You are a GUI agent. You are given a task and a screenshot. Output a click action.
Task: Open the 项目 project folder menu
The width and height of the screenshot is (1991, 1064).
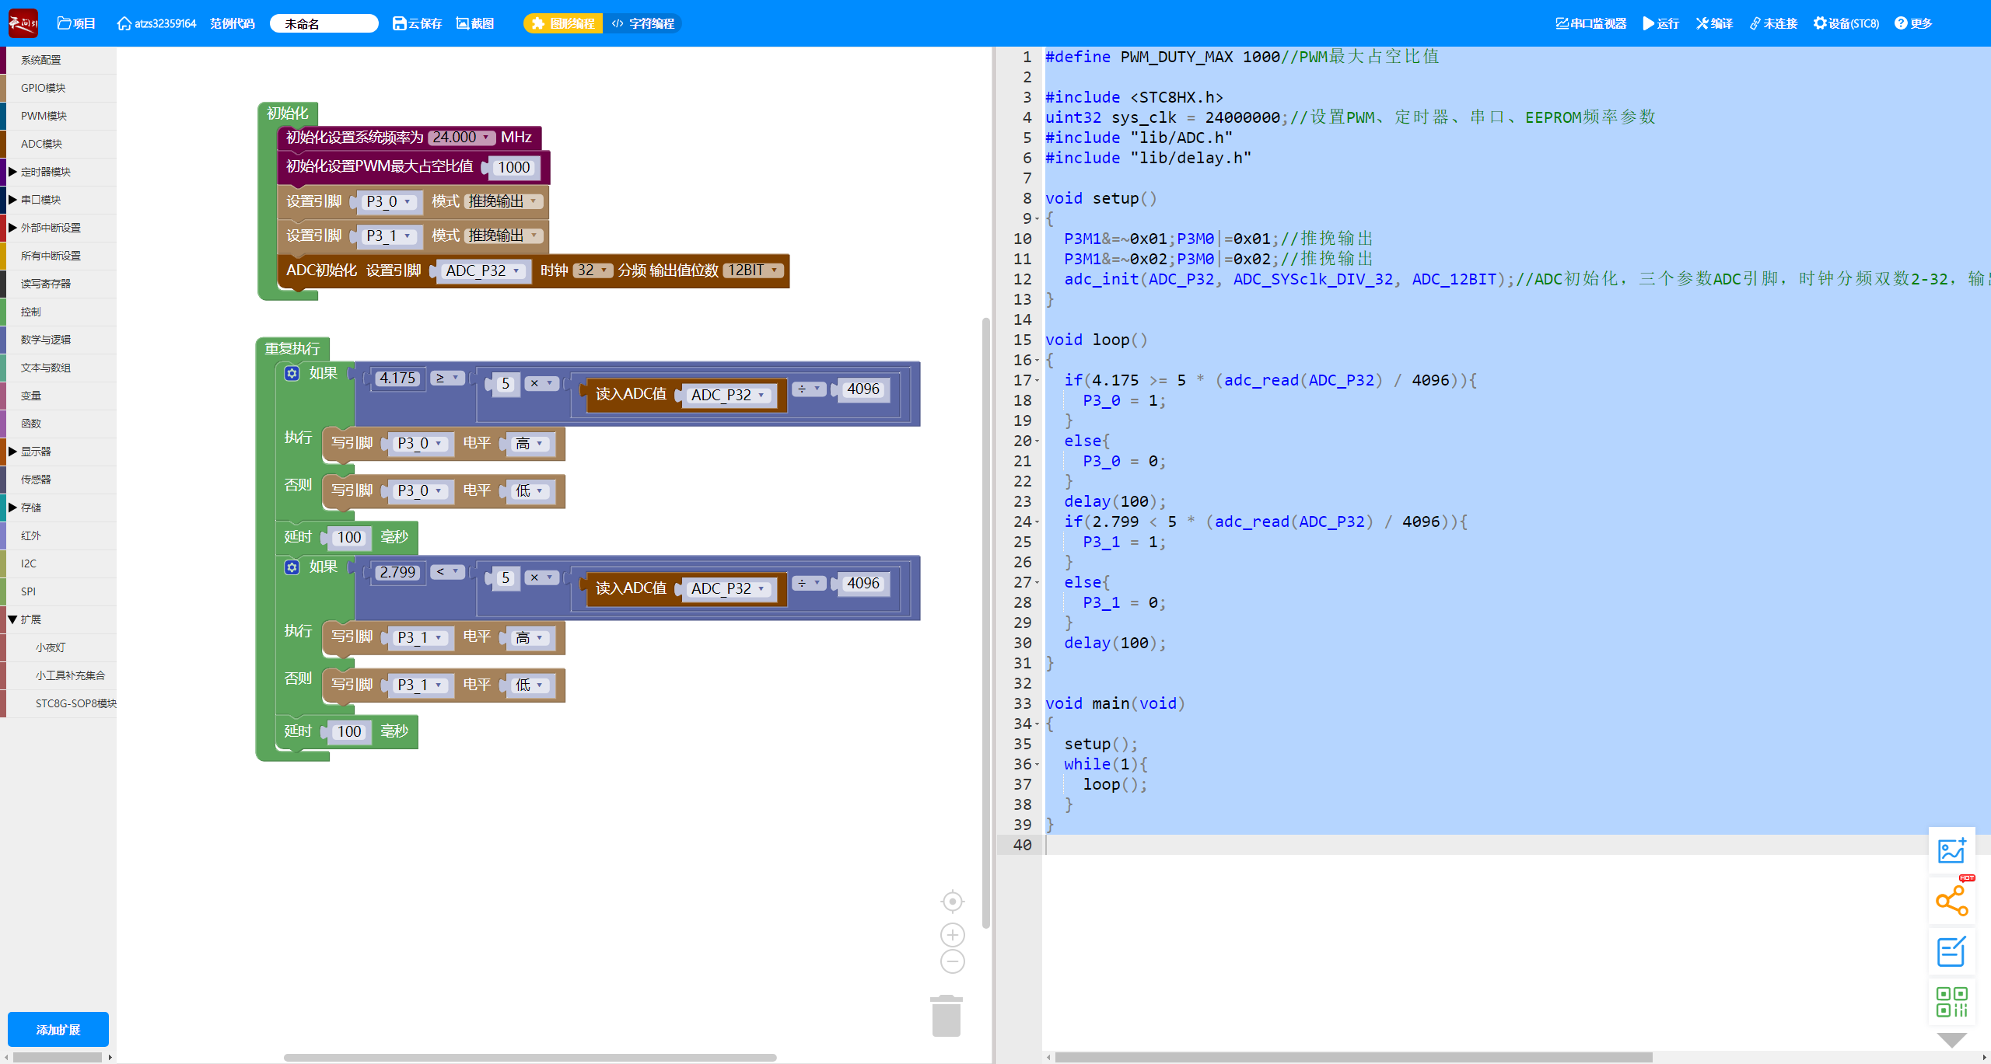[x=76, y=23]
